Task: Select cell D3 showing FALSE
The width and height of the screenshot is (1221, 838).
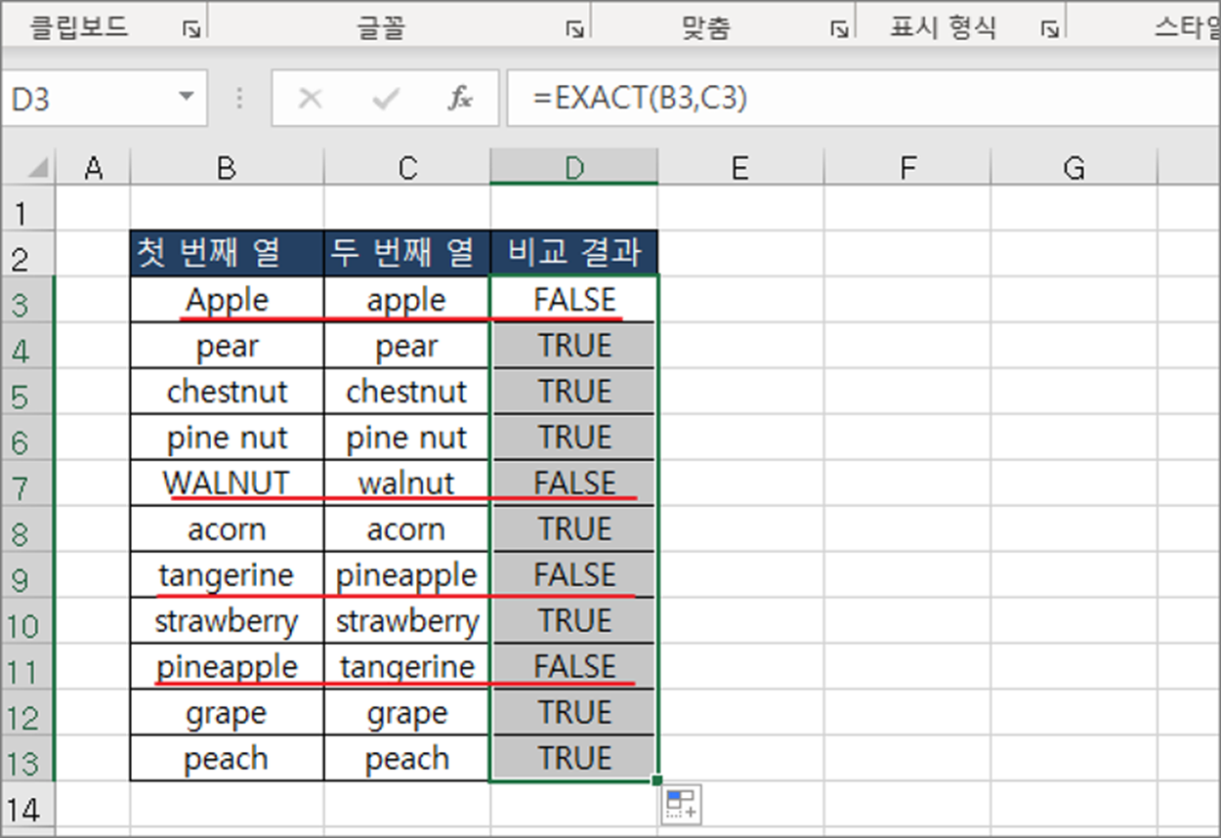Action: tap(574, 300)
